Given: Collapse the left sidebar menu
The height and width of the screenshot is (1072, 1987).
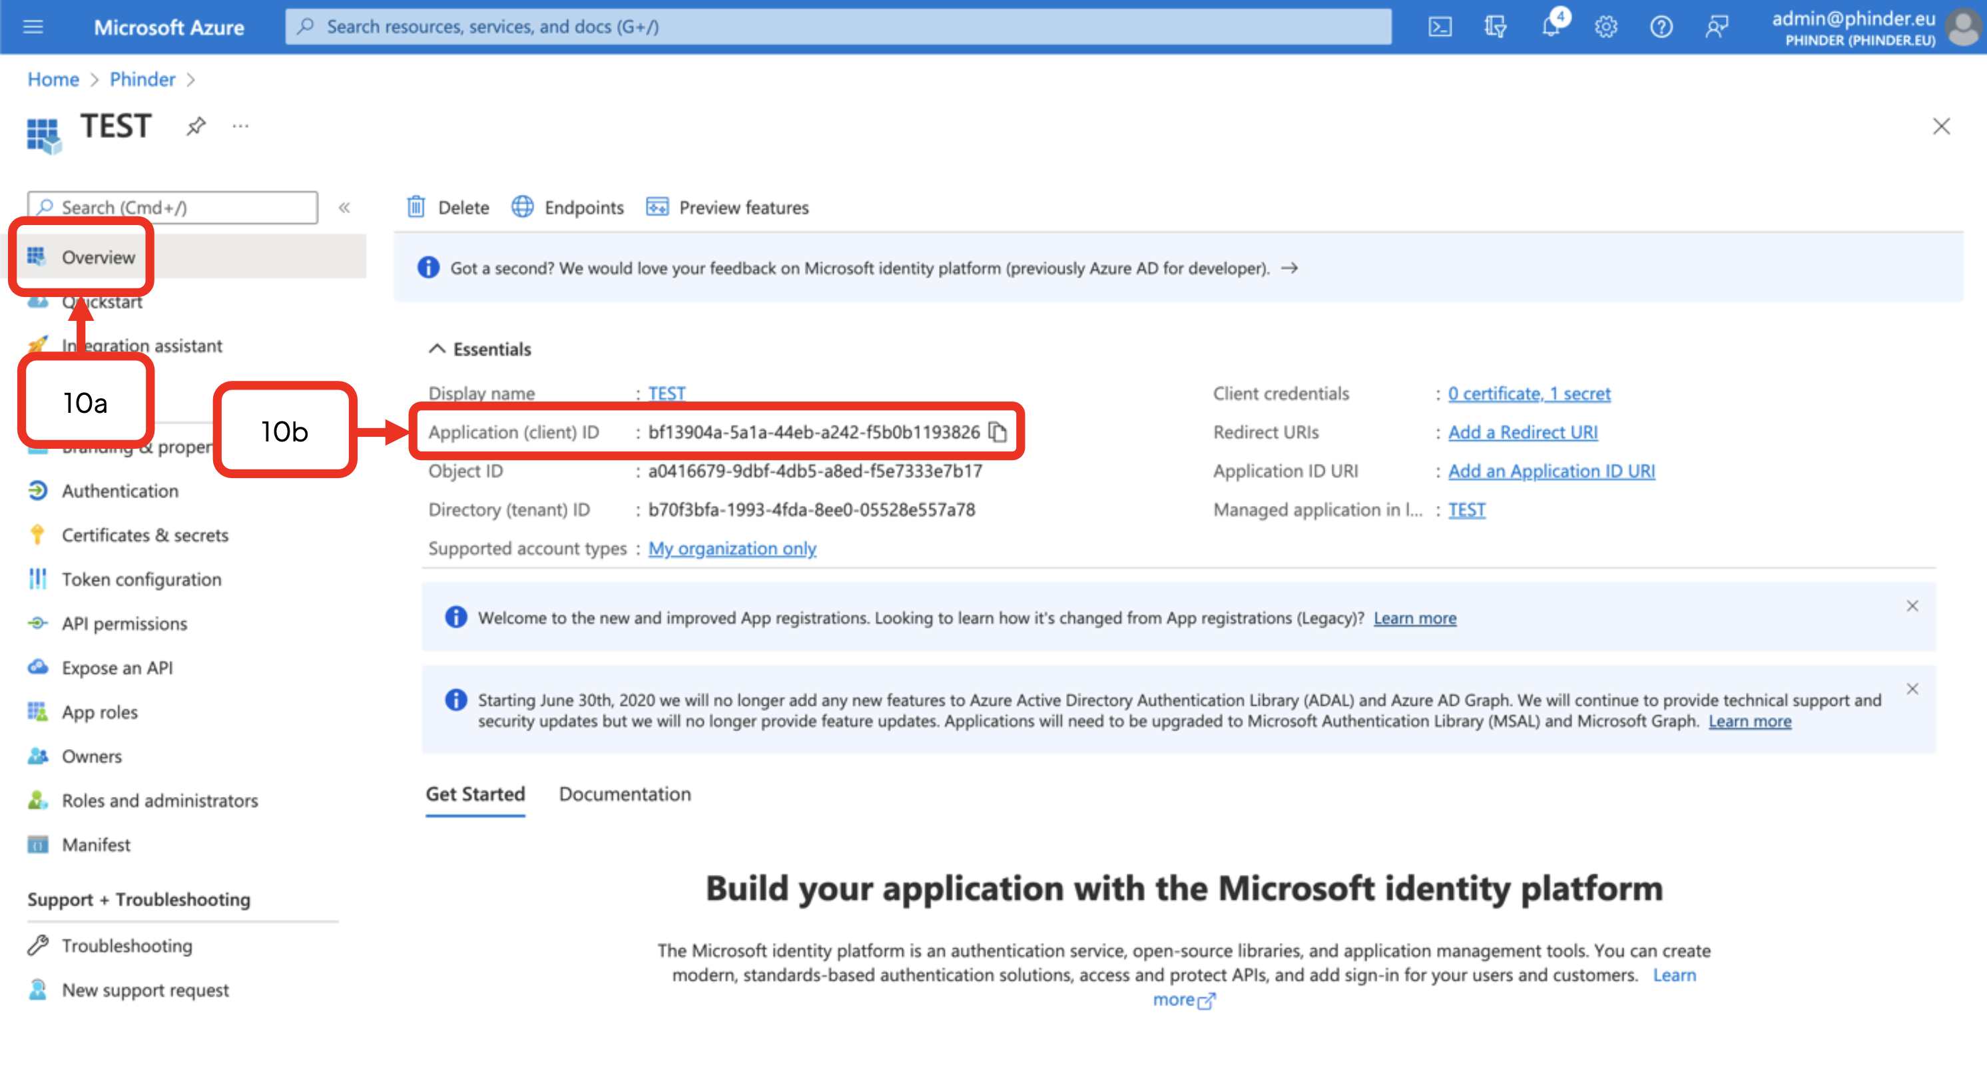Looking at the screenshot, I should pos(344,208).
